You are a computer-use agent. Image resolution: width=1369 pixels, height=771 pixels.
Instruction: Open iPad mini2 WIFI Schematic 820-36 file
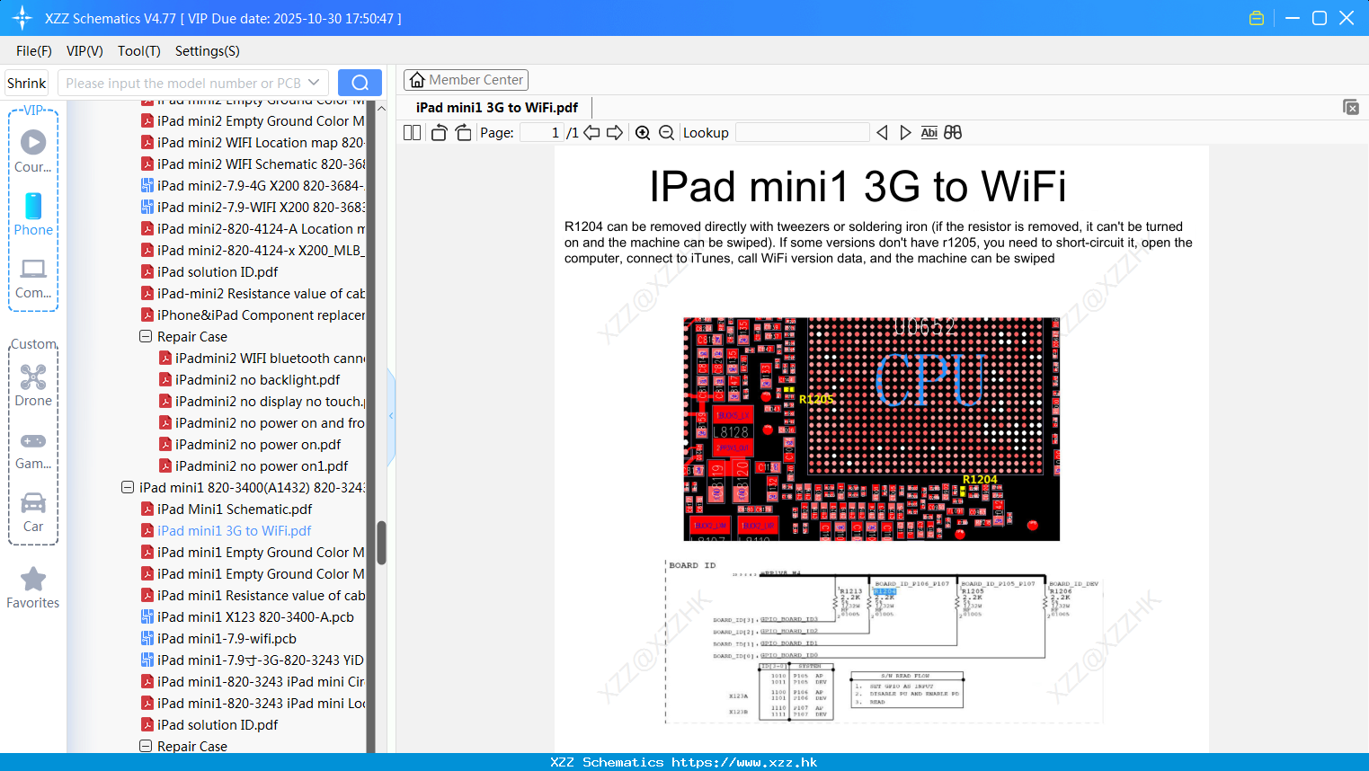click(253, 164)
